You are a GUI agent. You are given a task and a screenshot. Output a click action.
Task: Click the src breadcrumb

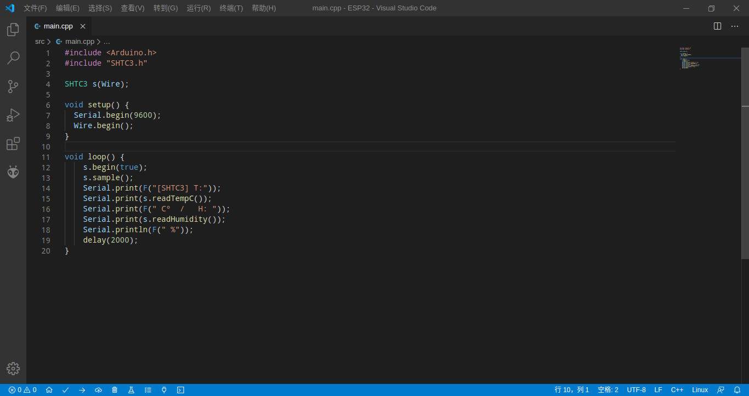[x=39, y=42]
